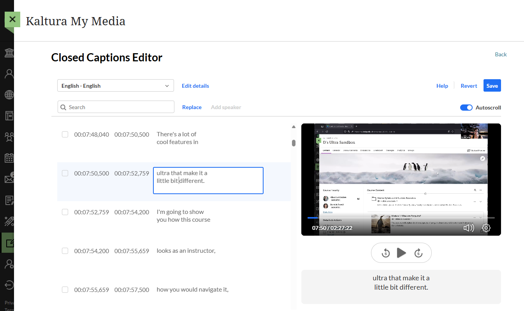Check the box for "looks as an instructor" caption
524x311 pixels.
pos(65,251)
